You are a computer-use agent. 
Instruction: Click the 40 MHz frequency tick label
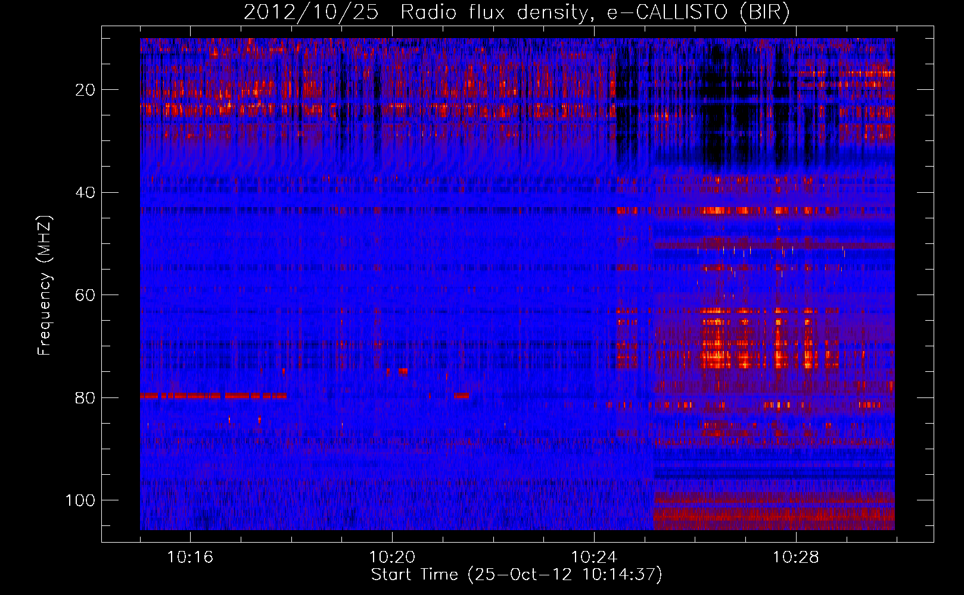pyautogui.click(x=85, y=192)
